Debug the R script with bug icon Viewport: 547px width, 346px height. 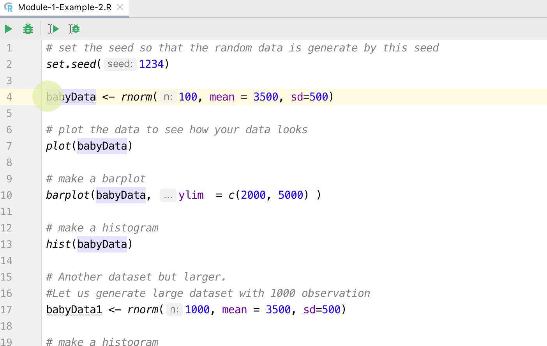tap(28, 29)
